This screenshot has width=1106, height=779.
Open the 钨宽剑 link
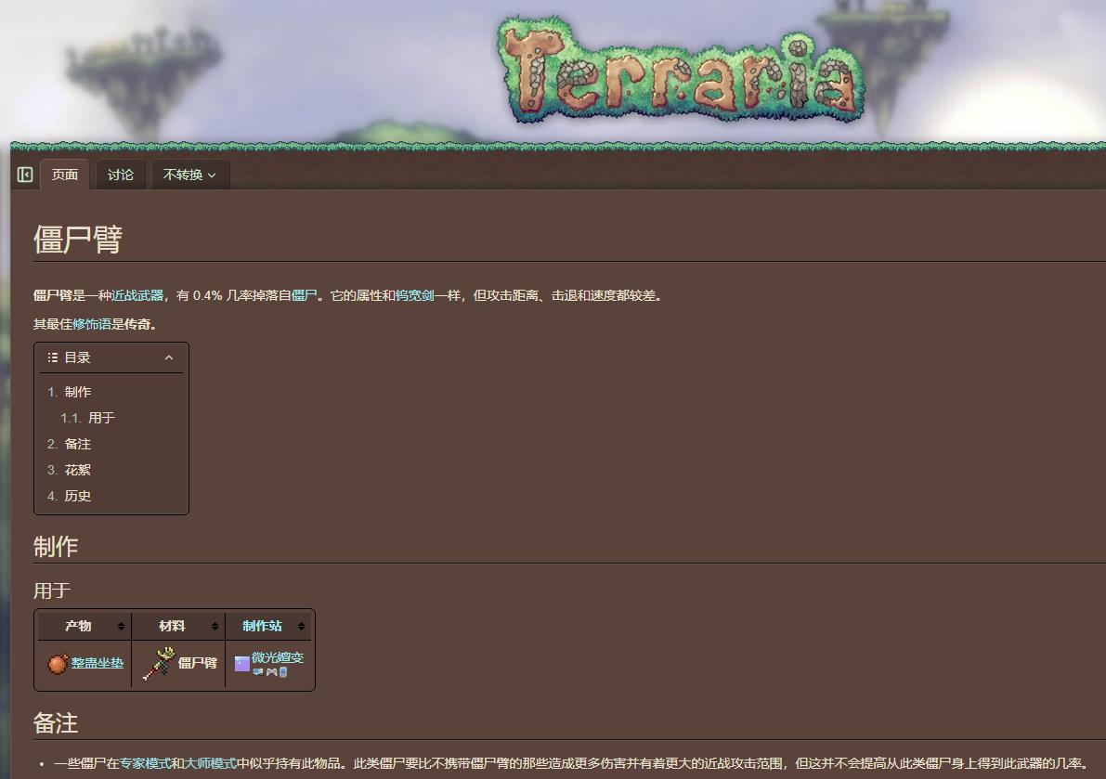(x=415, y=295)
